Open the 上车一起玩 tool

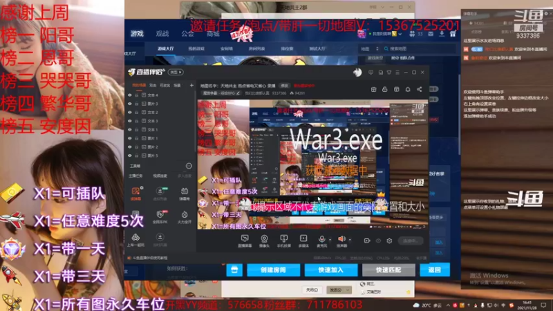tap(135, 239)
